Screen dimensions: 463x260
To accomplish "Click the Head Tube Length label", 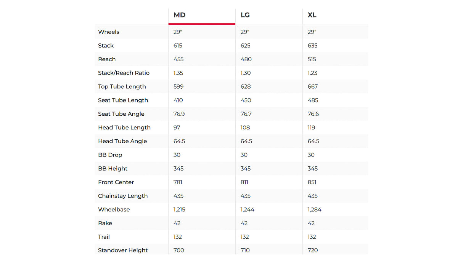I will 124,128.
